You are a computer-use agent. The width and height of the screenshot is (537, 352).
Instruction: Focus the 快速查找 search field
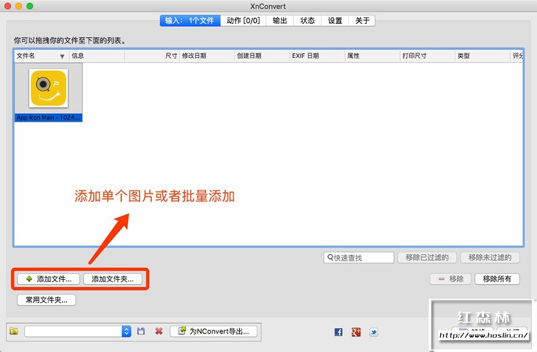359,258
